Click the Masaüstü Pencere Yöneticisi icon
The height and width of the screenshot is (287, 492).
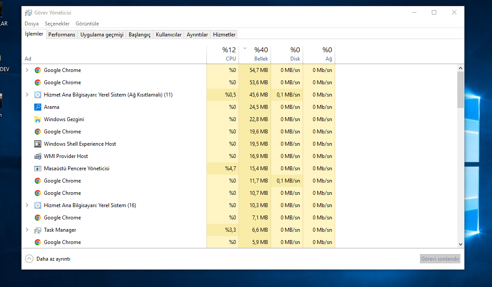[38, 169]
